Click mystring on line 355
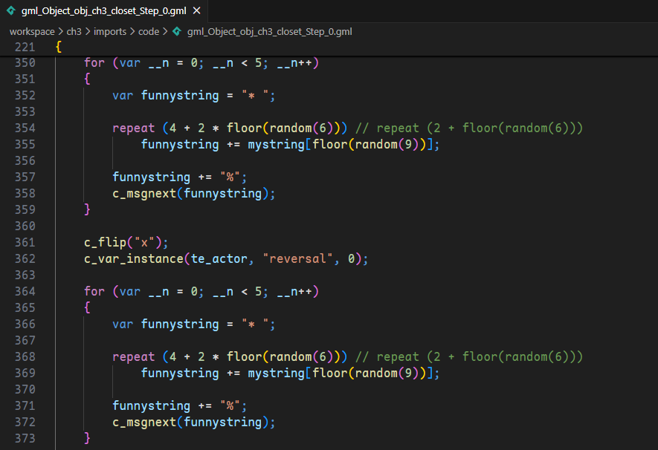The image size is (658, 450). click(x=276, y=145)
